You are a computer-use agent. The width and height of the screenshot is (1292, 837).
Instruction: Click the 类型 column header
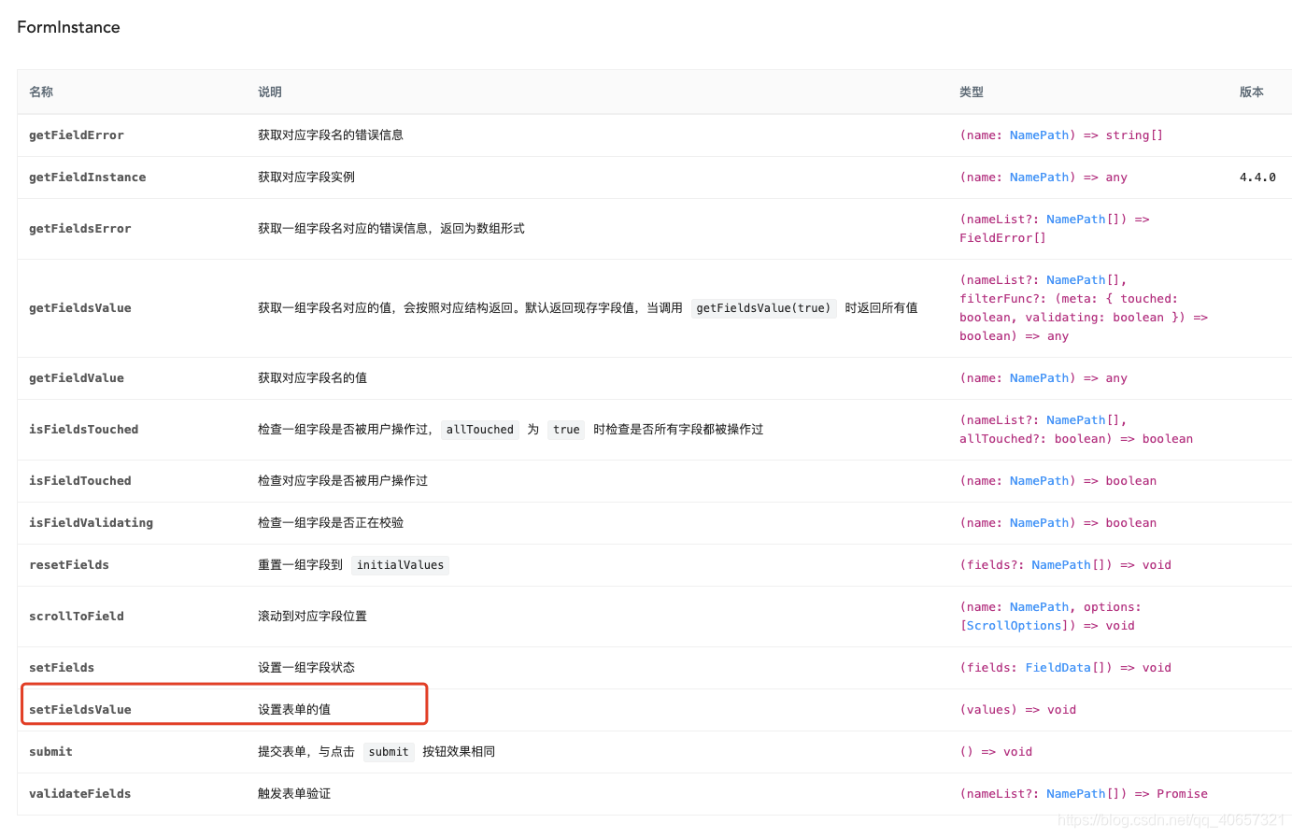[972, 92]
